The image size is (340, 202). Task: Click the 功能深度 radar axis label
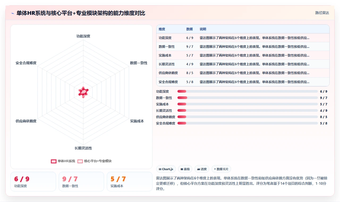tap(83, 36)
